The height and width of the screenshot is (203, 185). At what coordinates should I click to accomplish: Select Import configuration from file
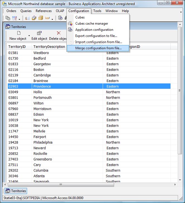(x=98, y=42)
